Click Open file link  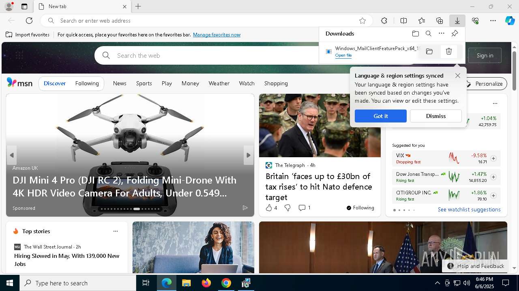pos(343,55)
